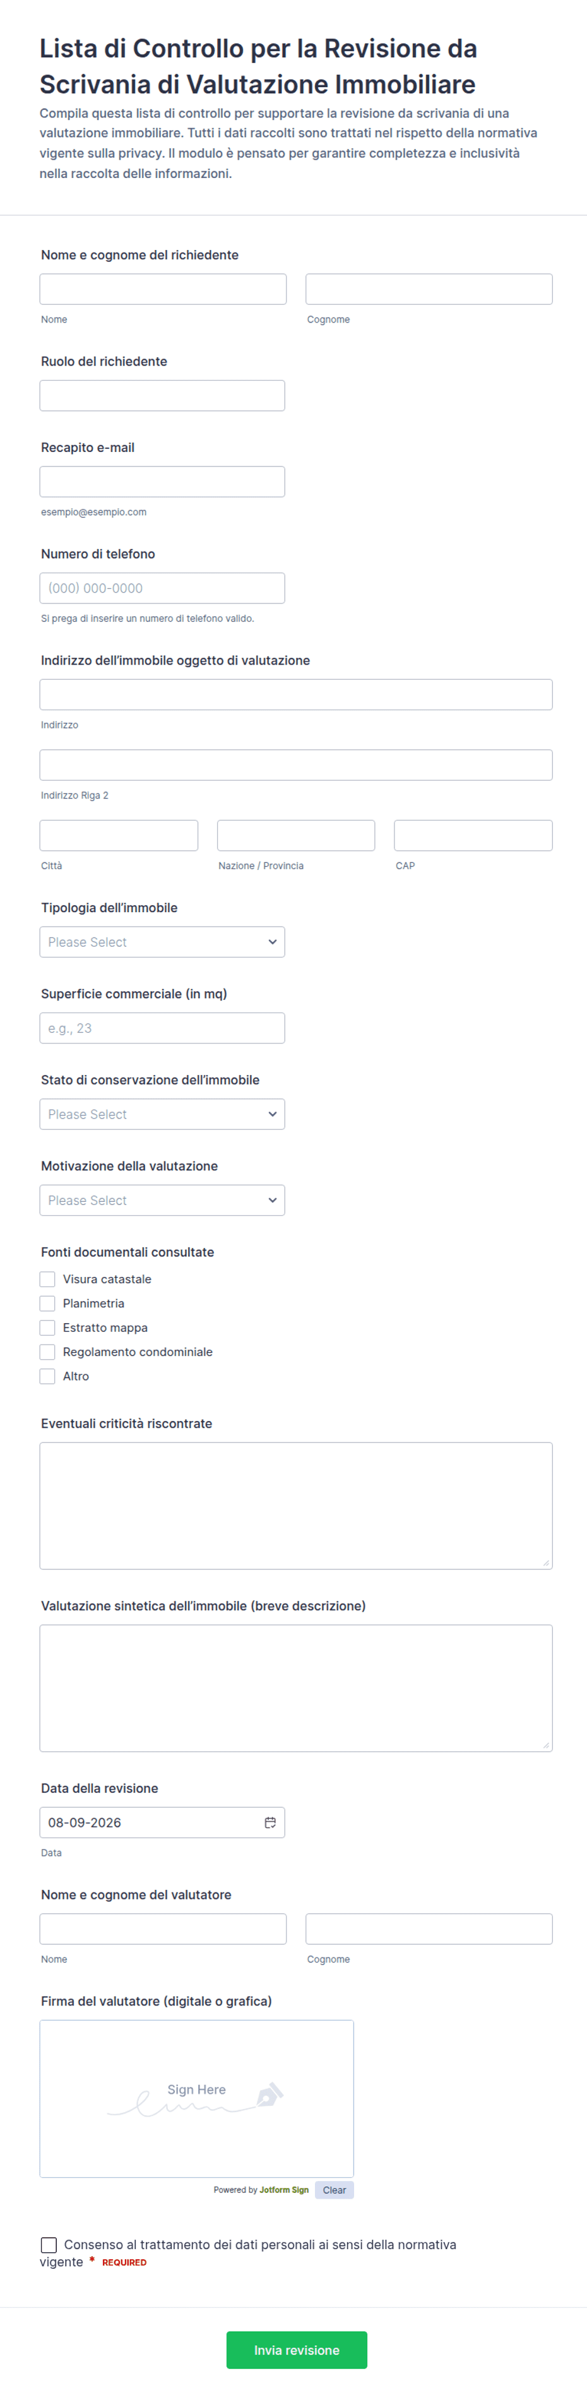Click the pen icon in signature area

point(270,2094)
